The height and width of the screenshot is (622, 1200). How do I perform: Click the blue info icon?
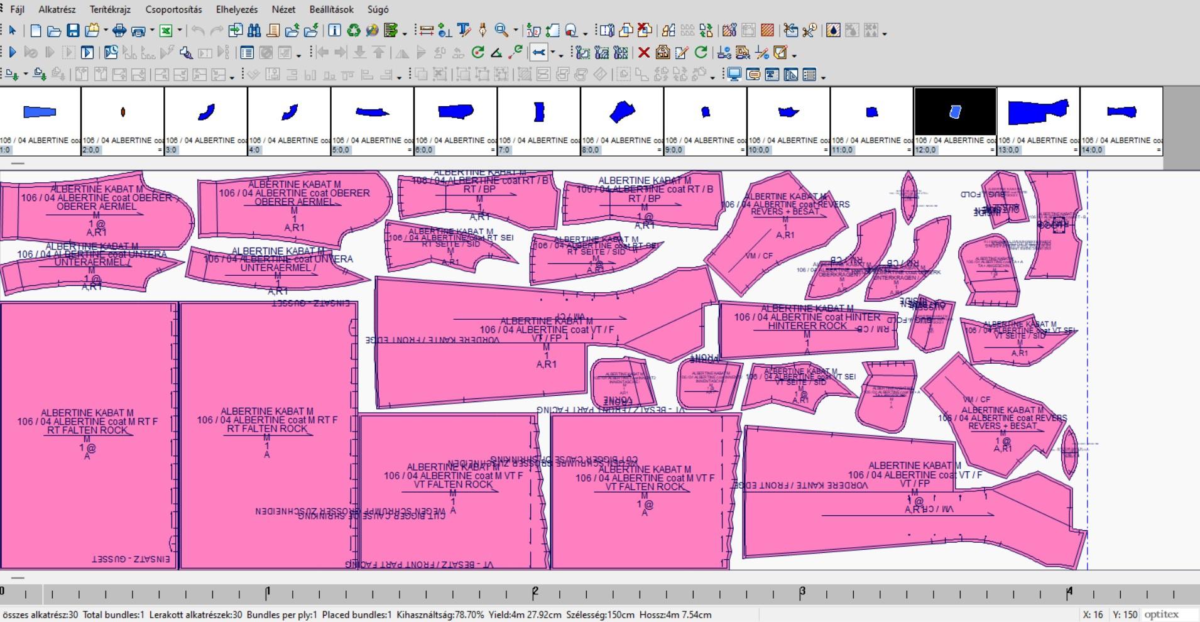[x=335, y=31]
